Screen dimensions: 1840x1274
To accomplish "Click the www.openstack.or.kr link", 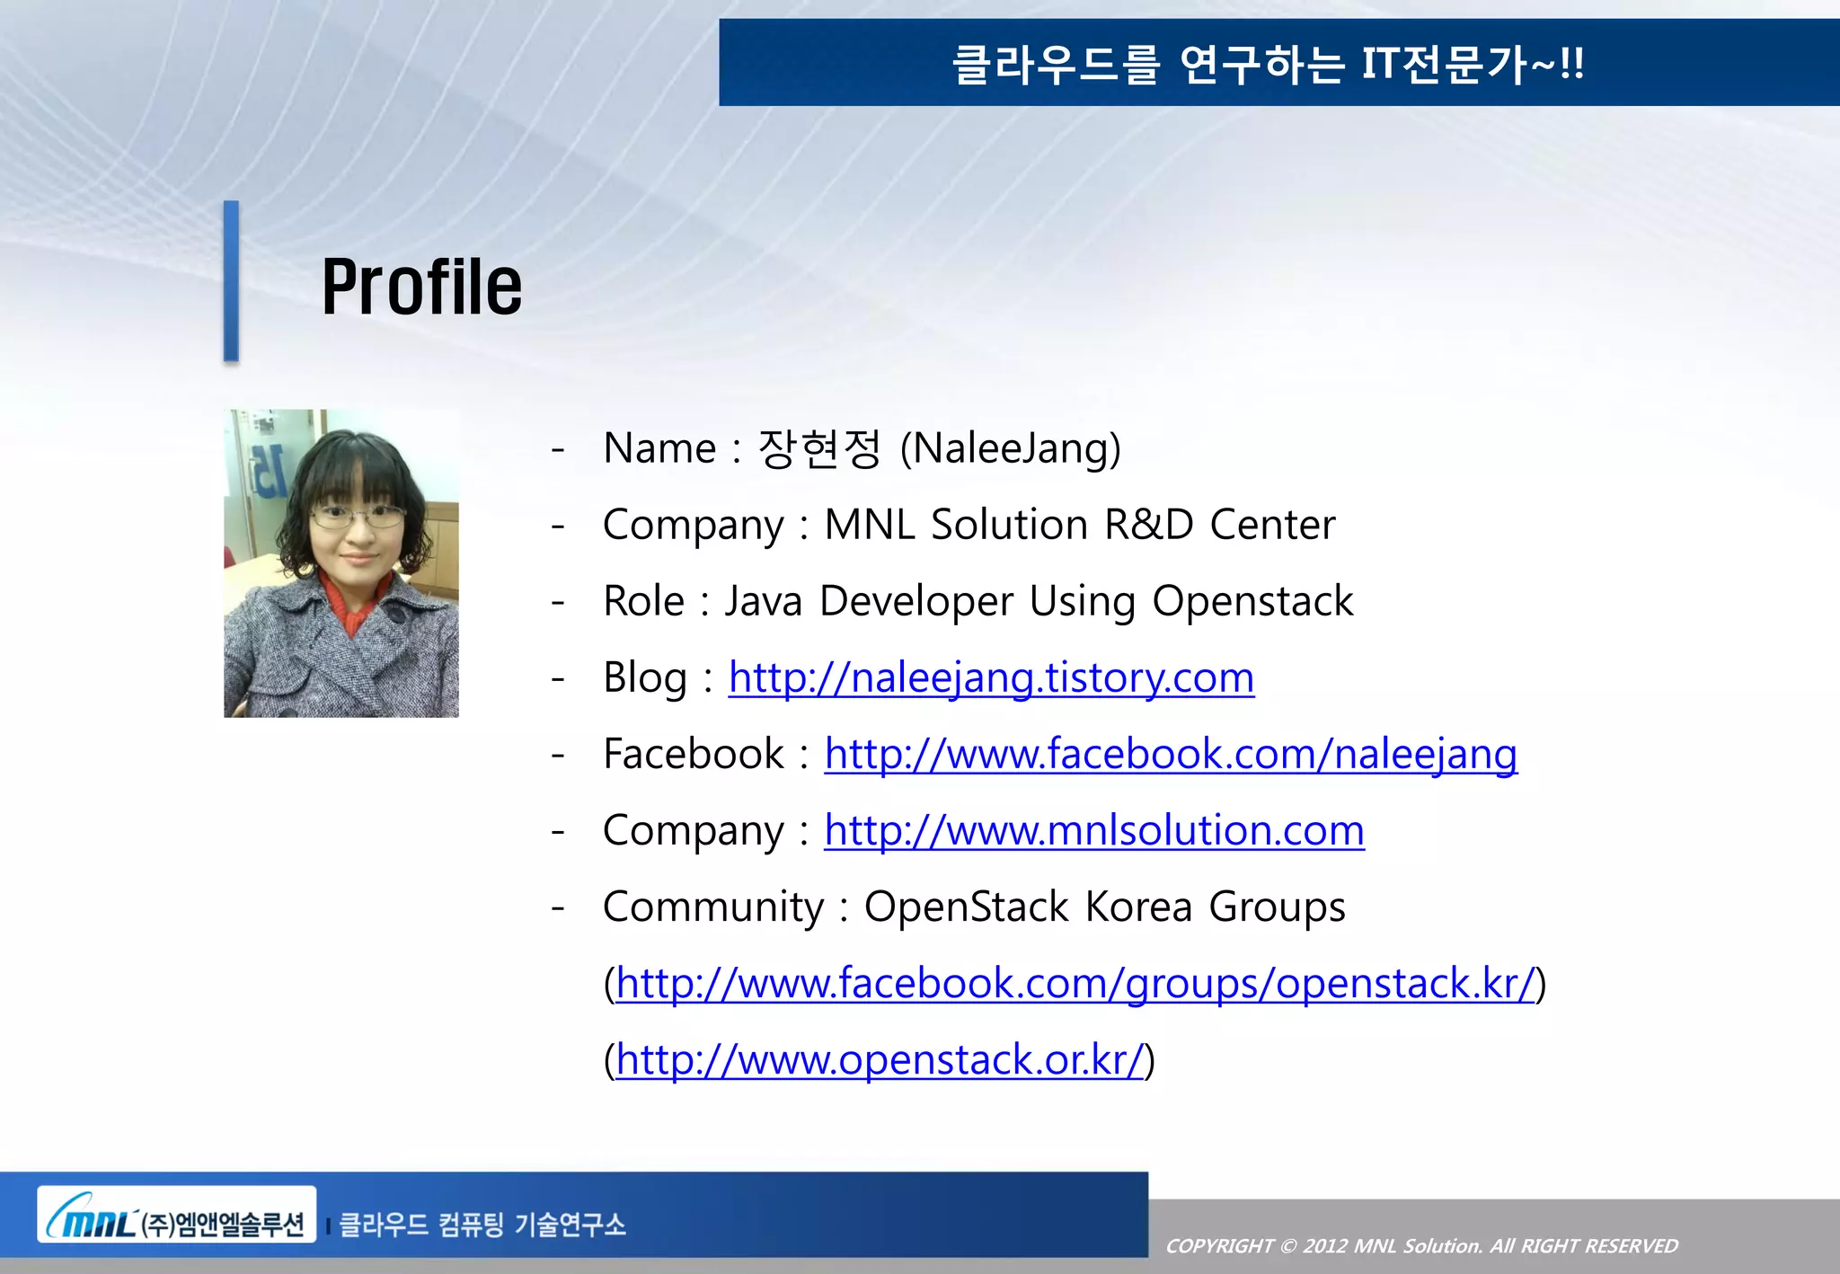I will tap(879, 1059).
